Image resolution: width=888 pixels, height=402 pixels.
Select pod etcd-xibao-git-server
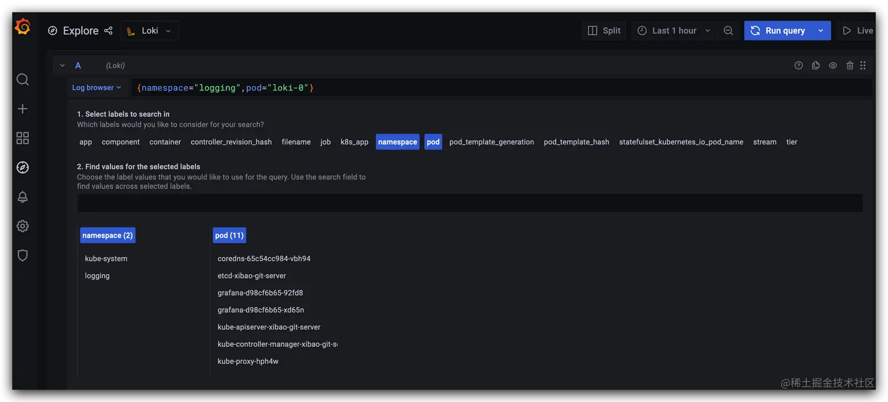252,276
